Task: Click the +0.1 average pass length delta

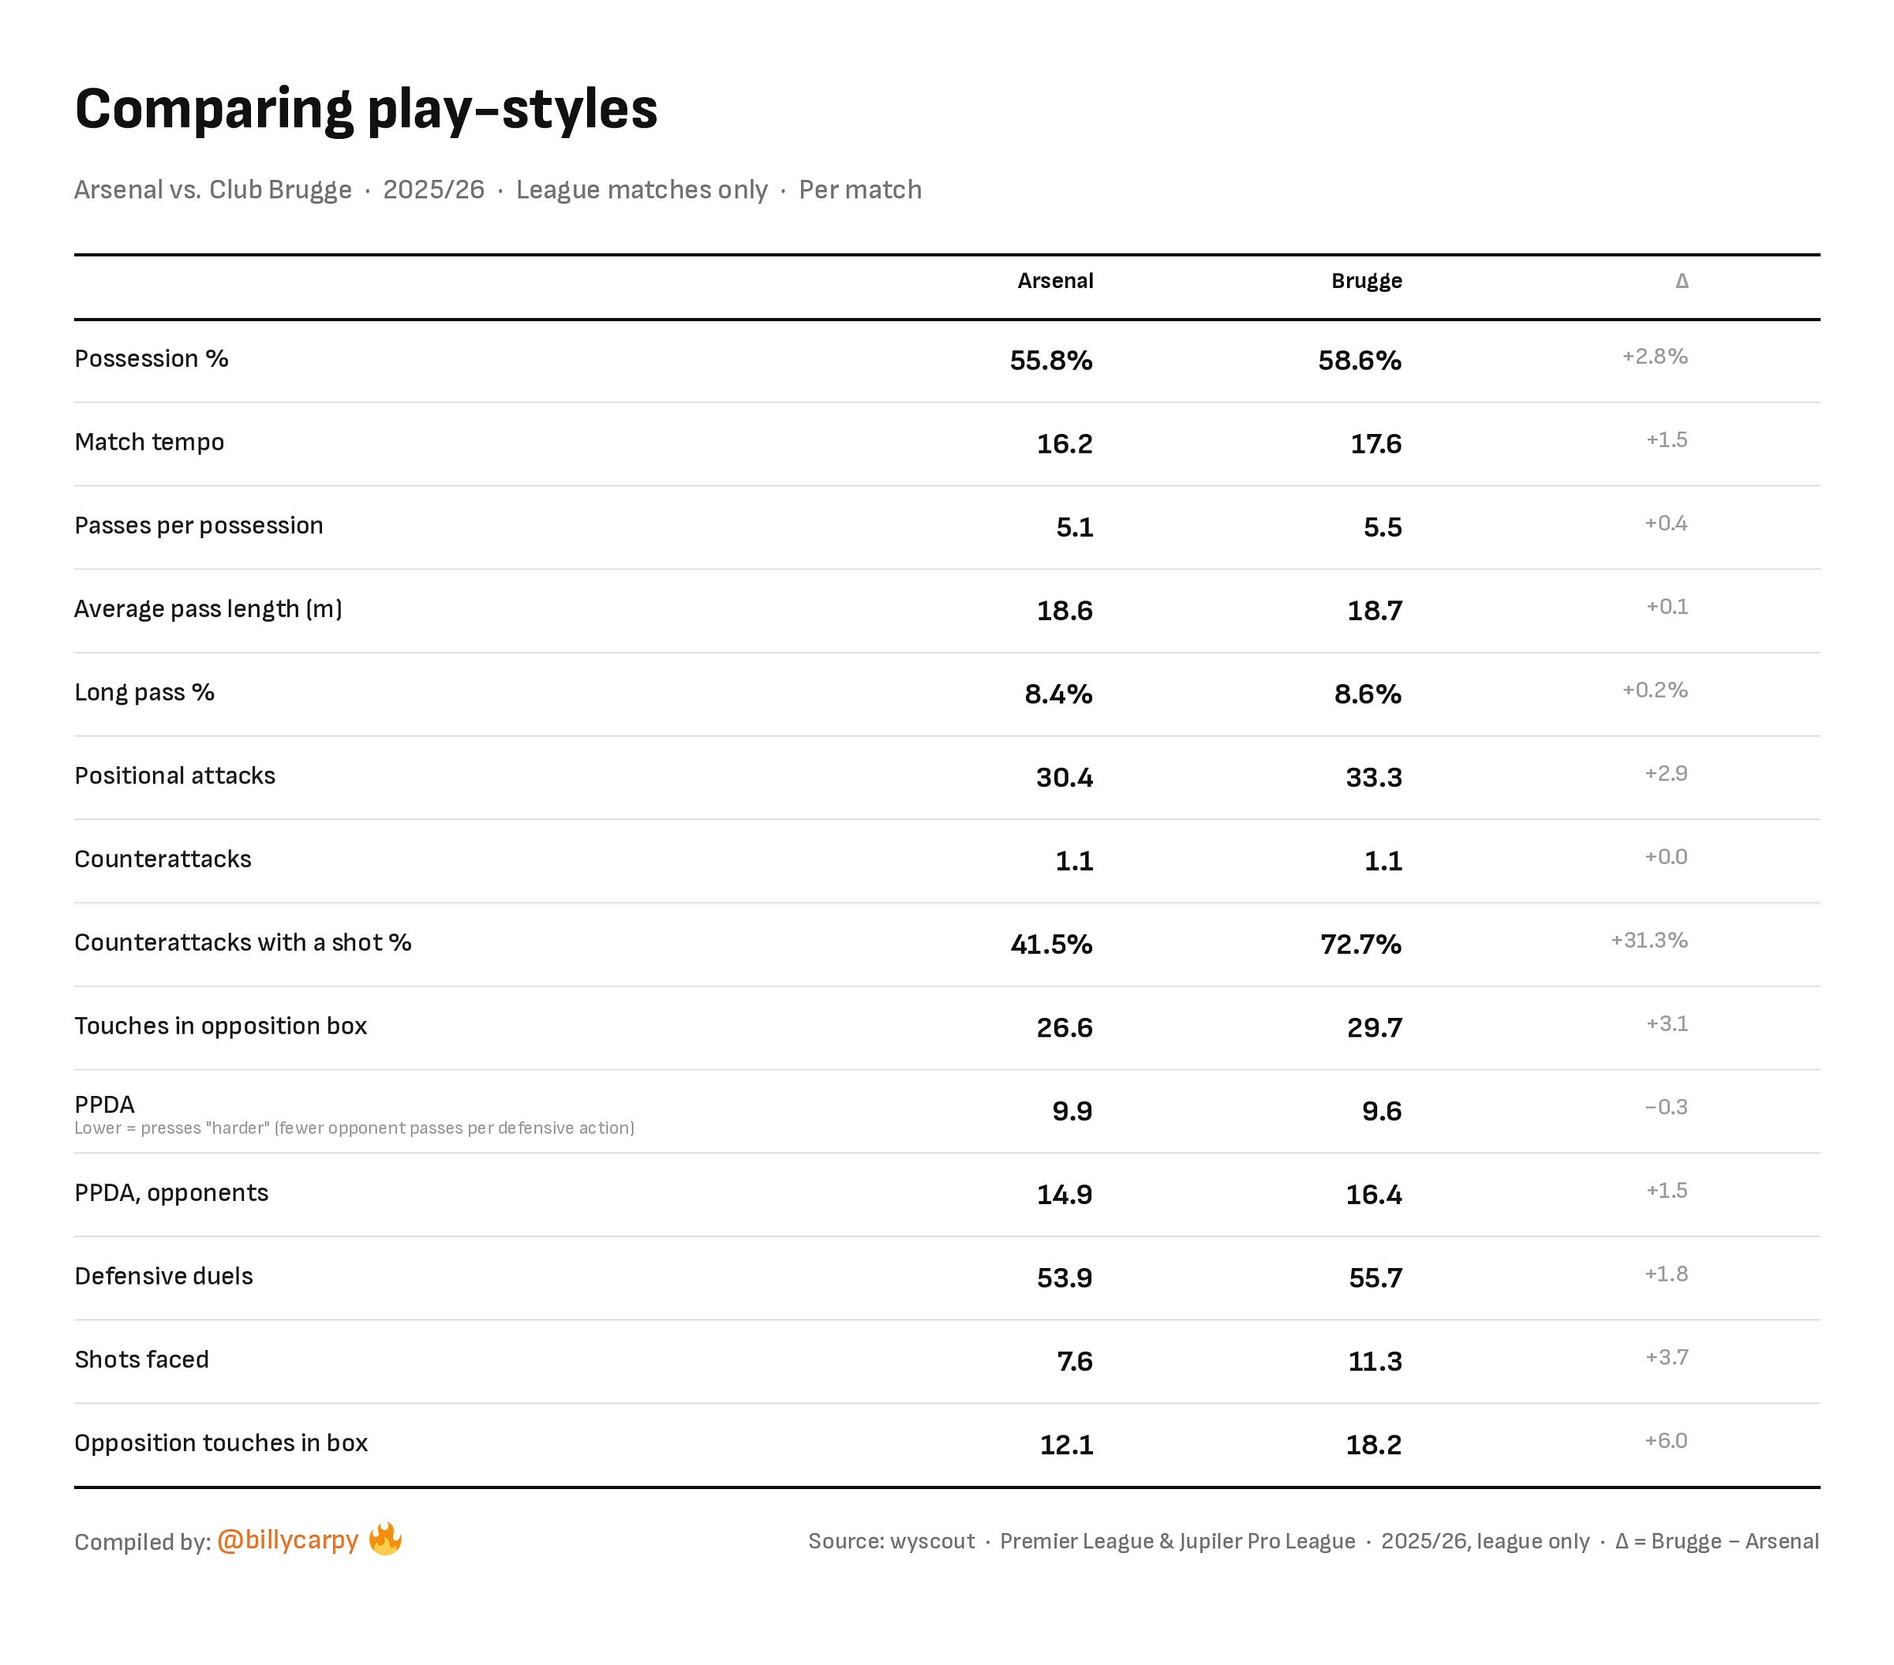Action: point(1667,607)
